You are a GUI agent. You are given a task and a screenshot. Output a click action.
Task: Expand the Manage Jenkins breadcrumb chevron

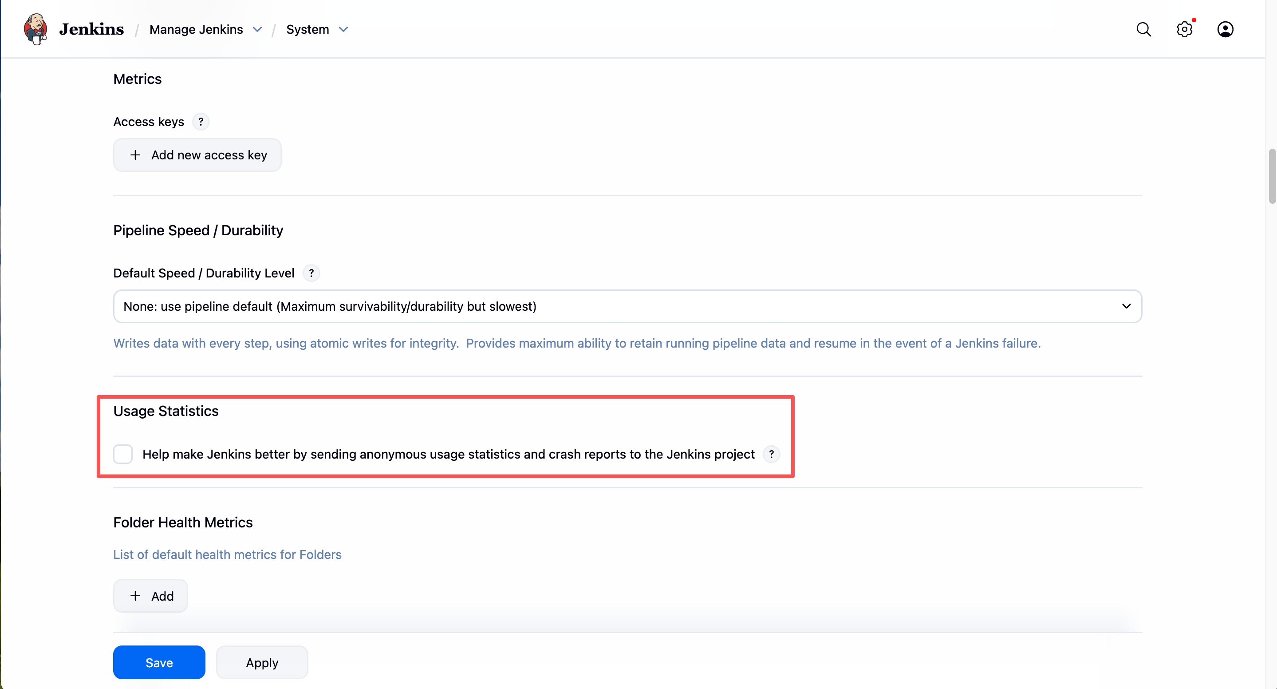pyautogui.click(x=257, y=30)
